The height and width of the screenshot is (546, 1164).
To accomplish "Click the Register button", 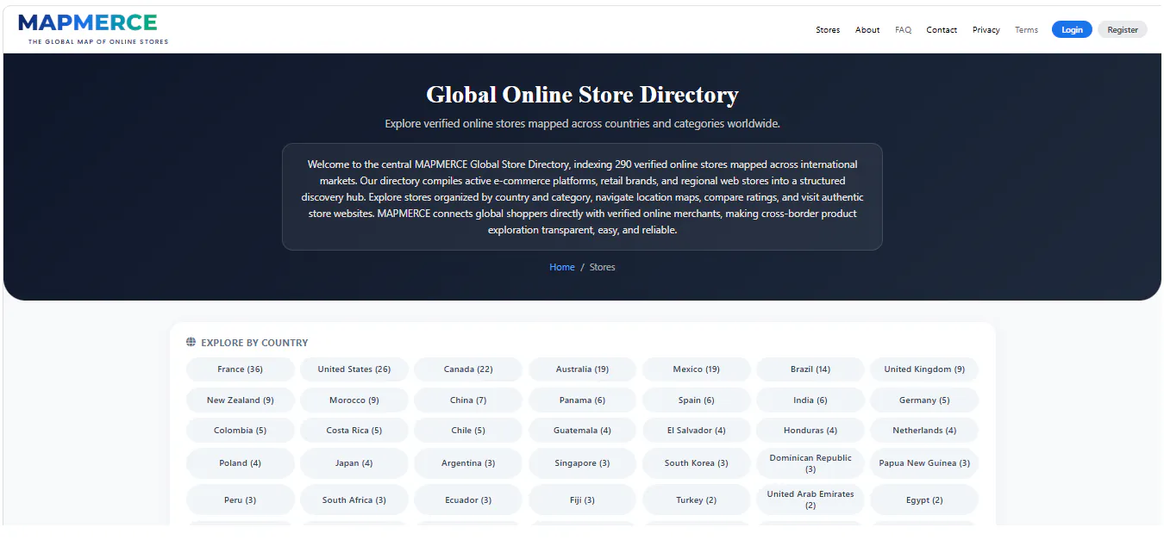I will tap(1123, 29).
